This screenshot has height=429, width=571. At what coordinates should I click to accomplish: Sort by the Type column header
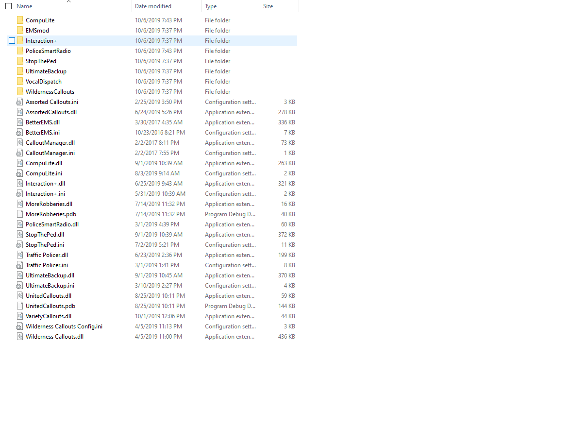(x=211, y=6)
